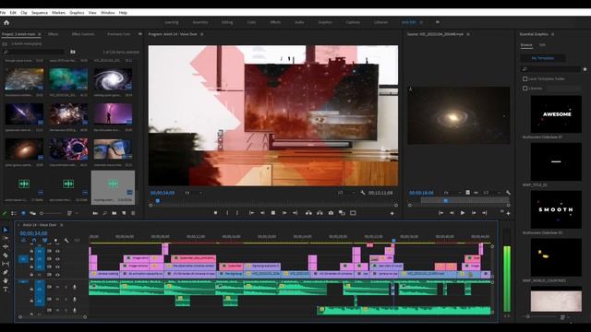Screen dimensions: 591x332
Task: Toggle visibility eye of the bottom video track
Action: pyautogui.click(x=57, y=275)
